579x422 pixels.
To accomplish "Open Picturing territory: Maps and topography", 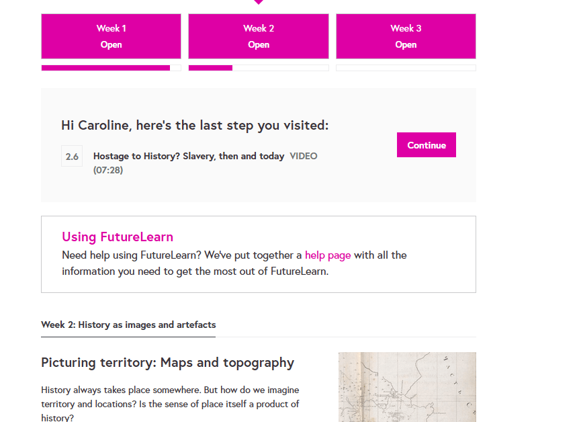I will (x=167, y=363).
